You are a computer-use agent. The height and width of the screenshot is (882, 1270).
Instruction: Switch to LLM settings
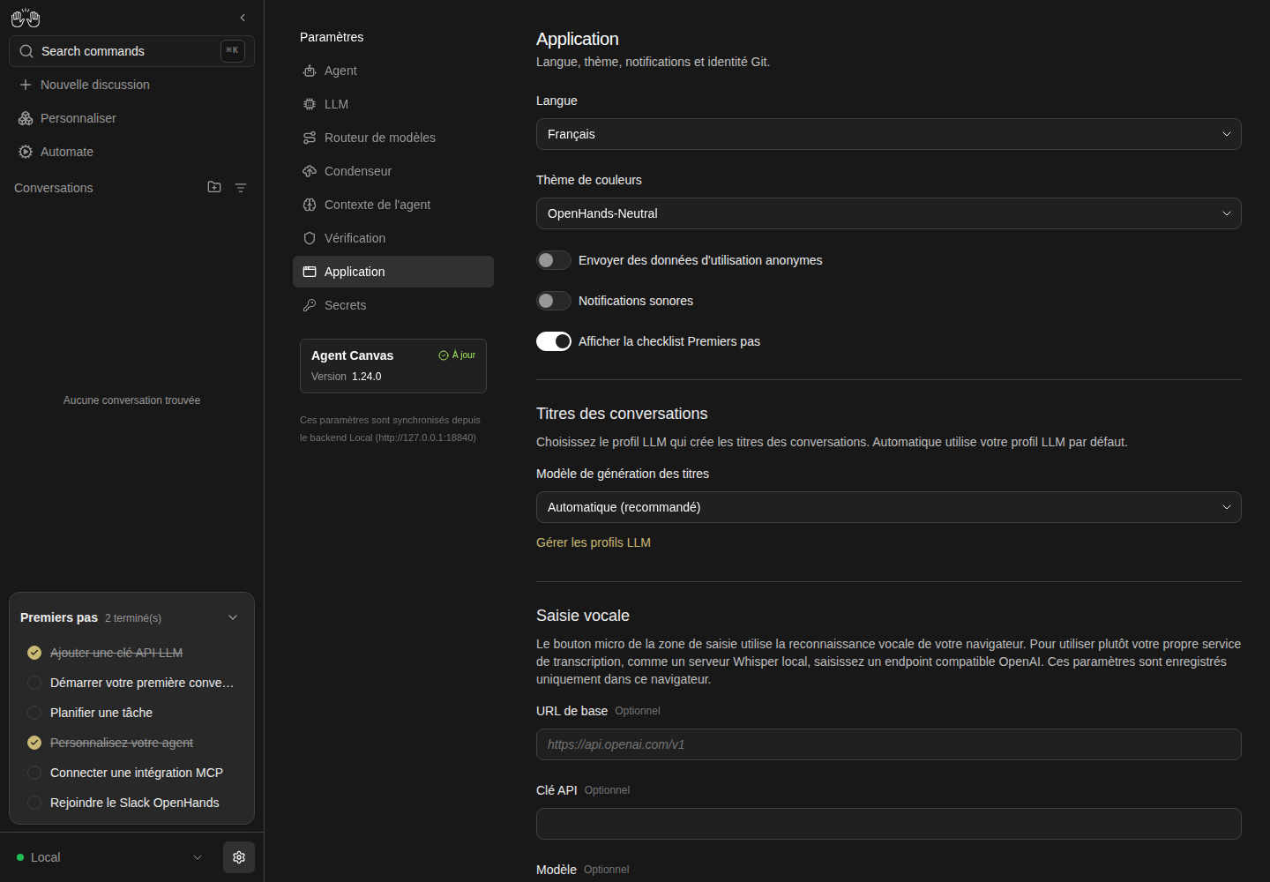click(x=393, y=104)
